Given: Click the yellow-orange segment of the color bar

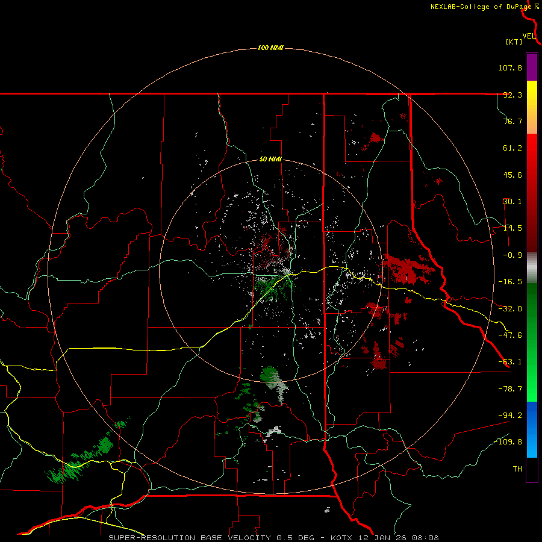Looking at the screenshot, I should (x=532, y=107).
